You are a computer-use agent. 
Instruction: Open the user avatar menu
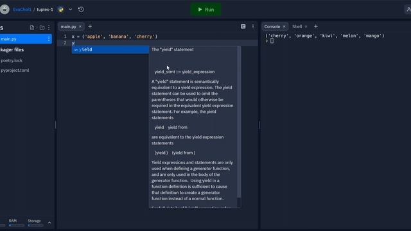pyautogui.click(x=4, y=10)
